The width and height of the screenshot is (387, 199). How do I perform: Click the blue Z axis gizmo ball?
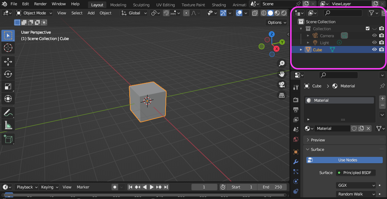[x=272, y=34]
